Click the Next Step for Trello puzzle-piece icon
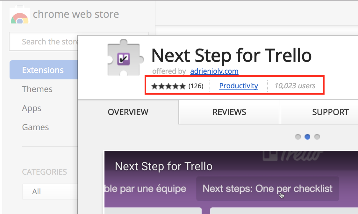The height and width of the screenshot is (214, 358). 124,57
